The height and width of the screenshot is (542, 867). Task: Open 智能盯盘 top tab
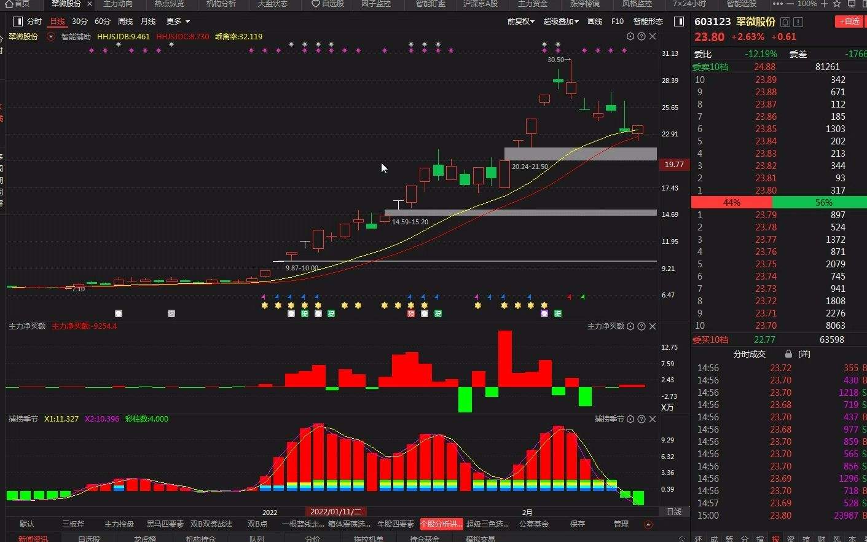click(431, 4)
